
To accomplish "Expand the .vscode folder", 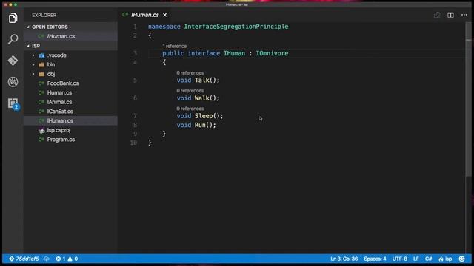I will tap(33, 55).
